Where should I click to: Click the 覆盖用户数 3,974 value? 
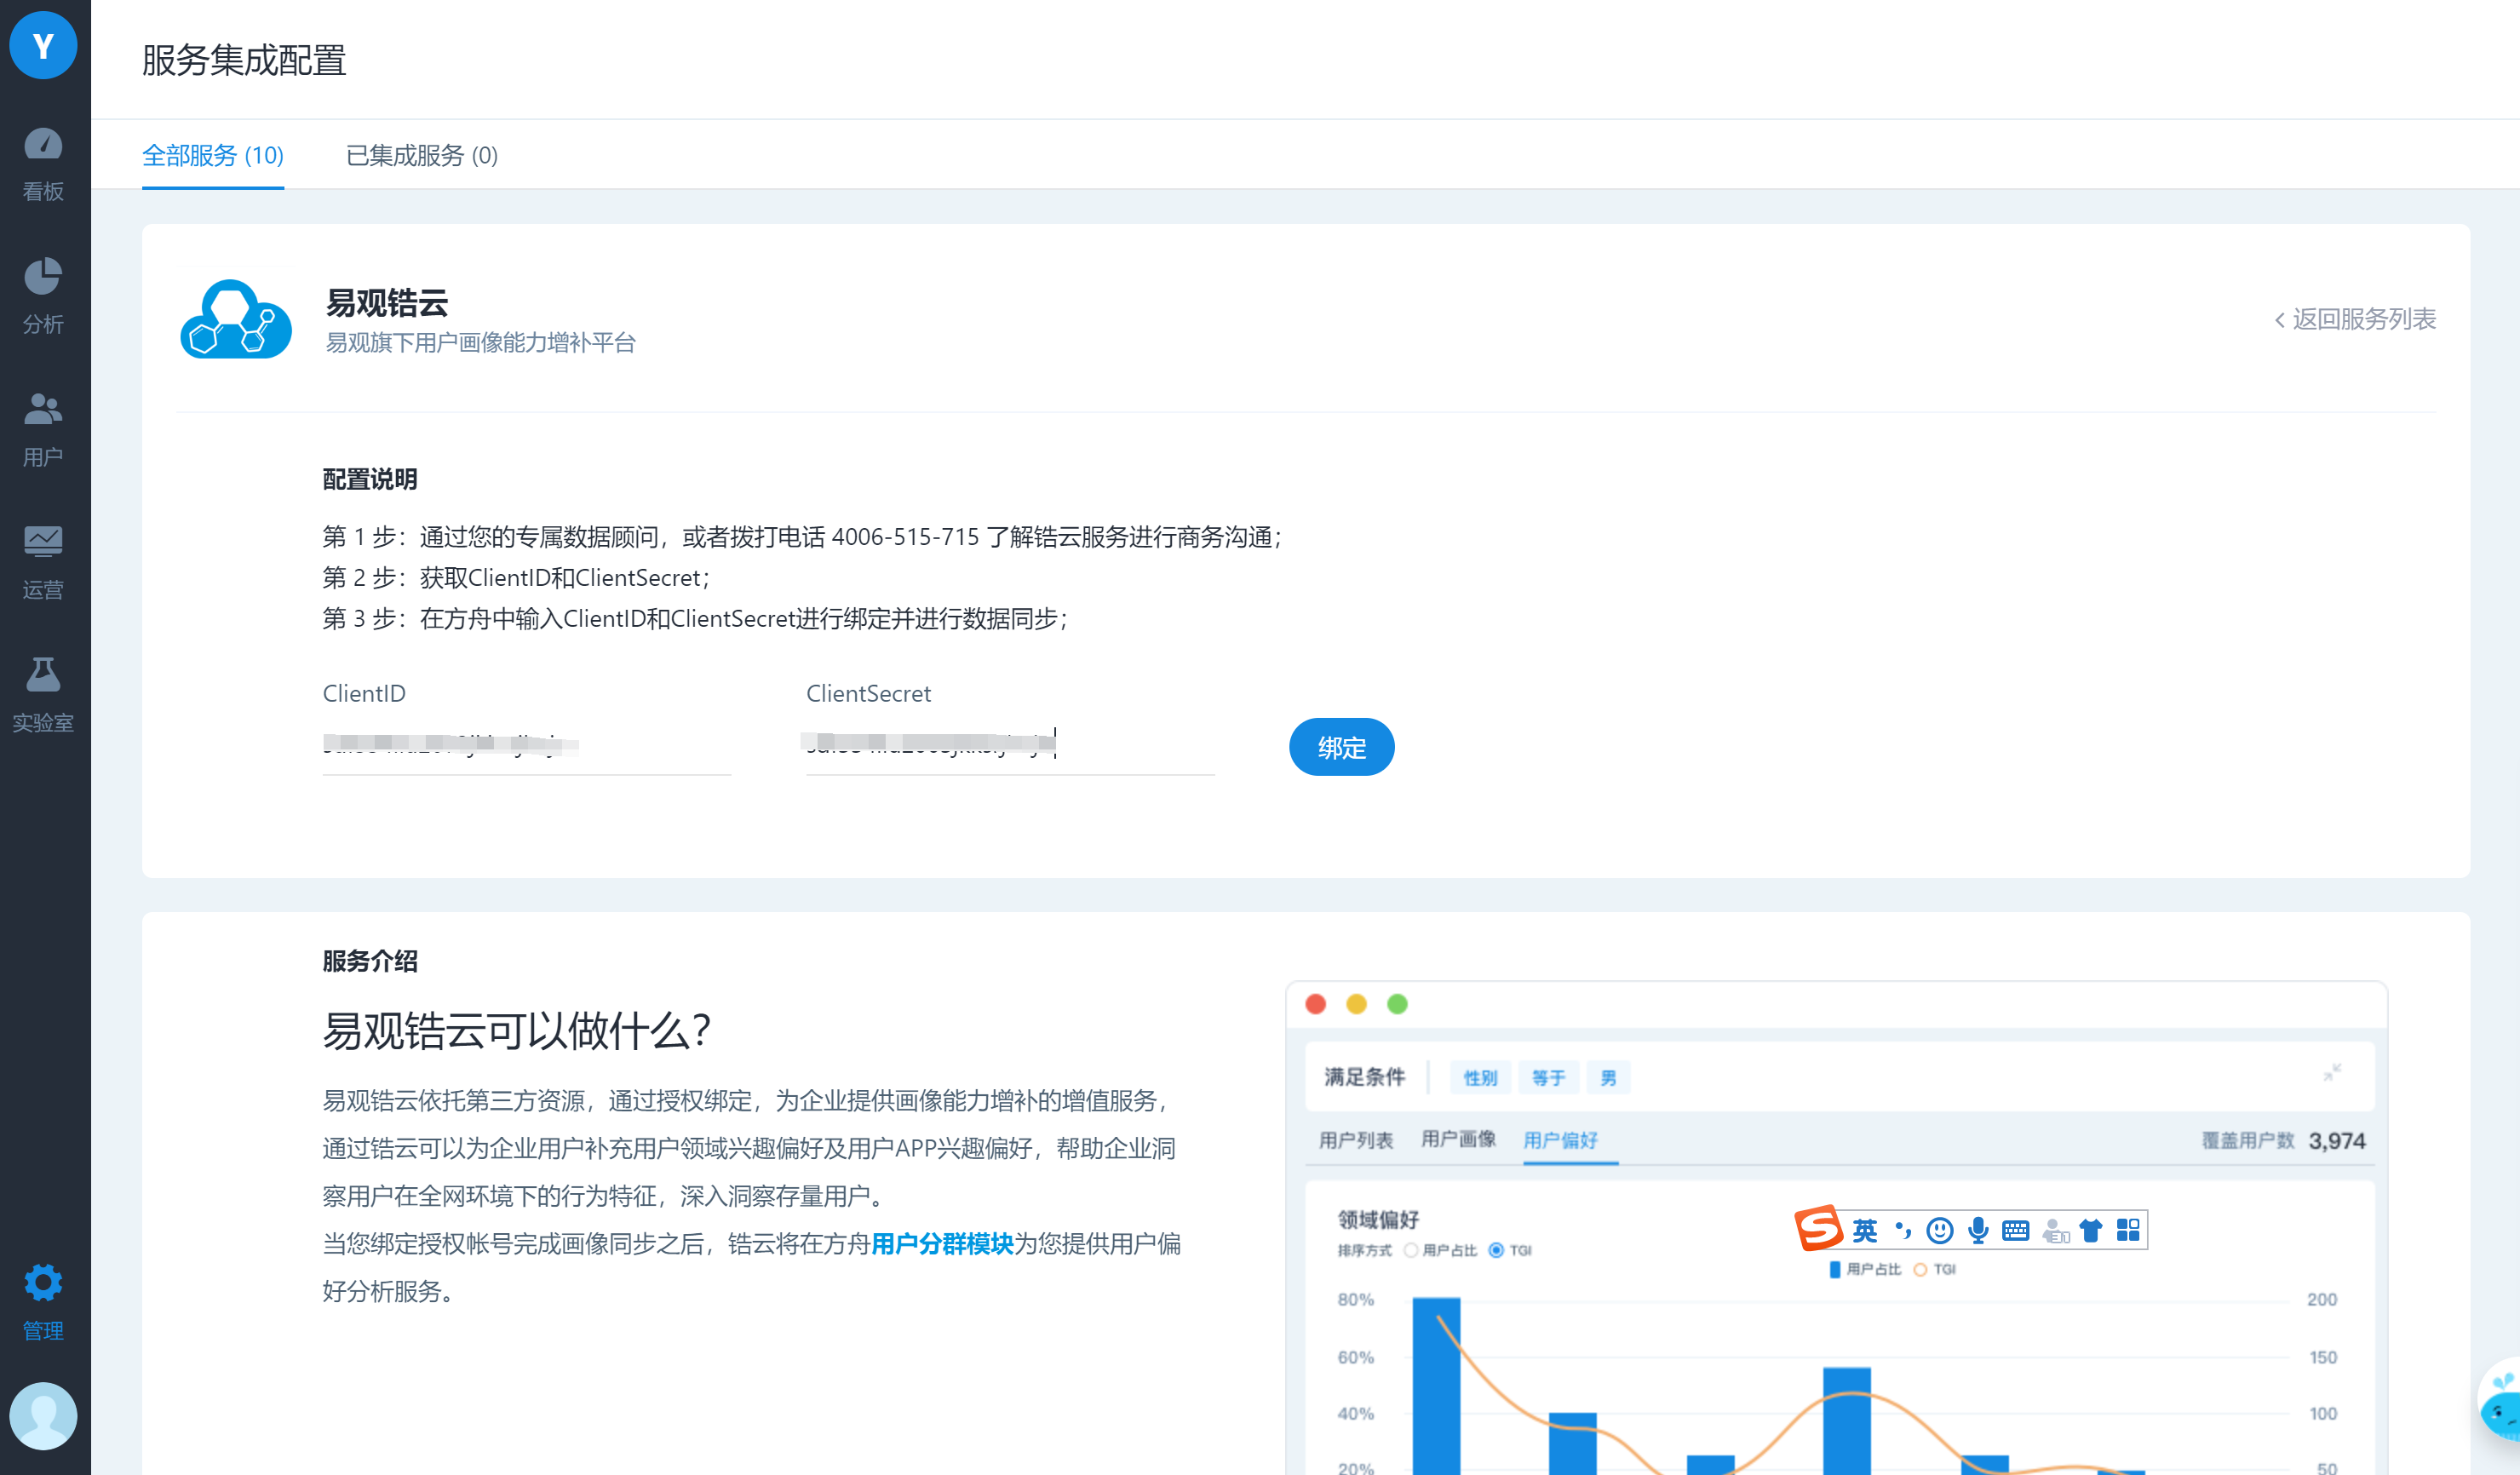click(x=2337, y=1141)
